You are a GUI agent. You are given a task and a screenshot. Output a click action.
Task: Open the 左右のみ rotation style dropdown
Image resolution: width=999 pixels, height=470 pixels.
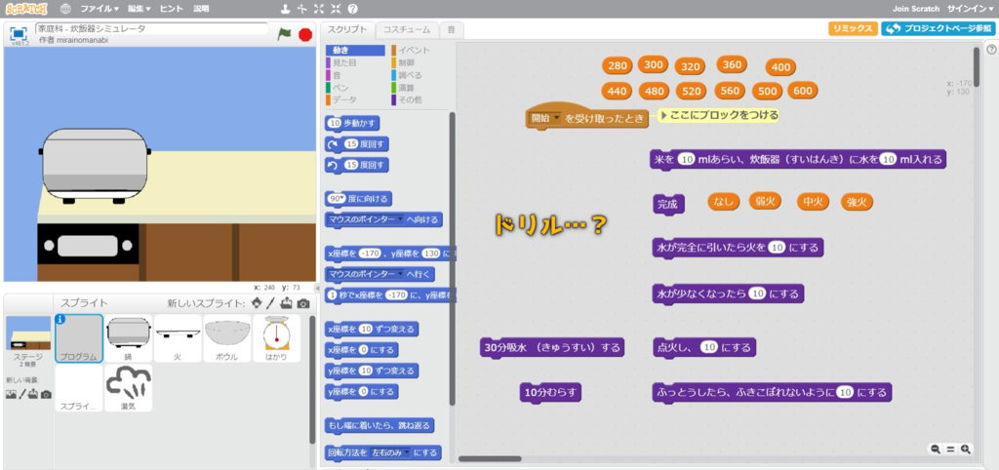[391, 452]
